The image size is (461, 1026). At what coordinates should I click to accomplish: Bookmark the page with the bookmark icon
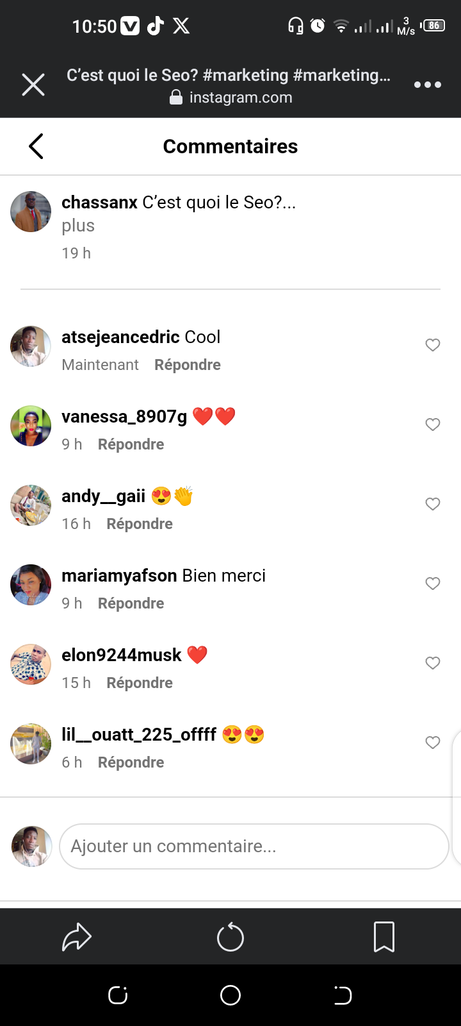pyautogui.click(x=384, y=938)
